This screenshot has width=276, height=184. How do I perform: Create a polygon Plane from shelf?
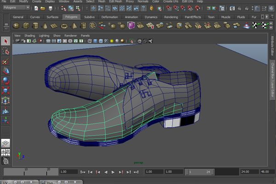pyautogui.click(x=54, y=26)
